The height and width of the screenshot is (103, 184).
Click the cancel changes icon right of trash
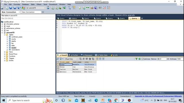click(x=93, y=59)
